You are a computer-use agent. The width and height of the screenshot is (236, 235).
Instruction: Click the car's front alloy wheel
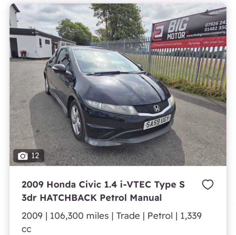76,121
